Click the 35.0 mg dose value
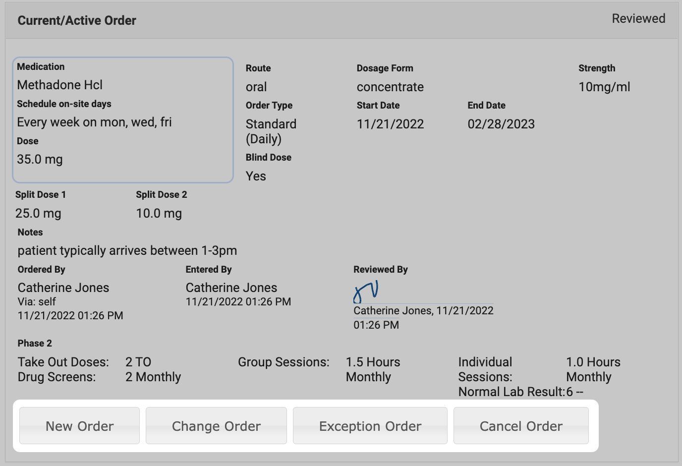This screenshot has width=682, height=466. 40,160
